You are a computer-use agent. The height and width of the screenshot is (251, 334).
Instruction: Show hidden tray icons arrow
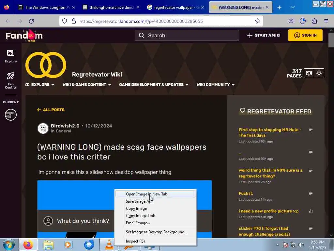(277, 245)
